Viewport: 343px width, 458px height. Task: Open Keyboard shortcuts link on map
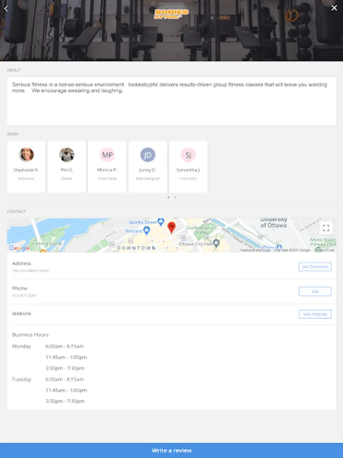[x=255, y=250]
